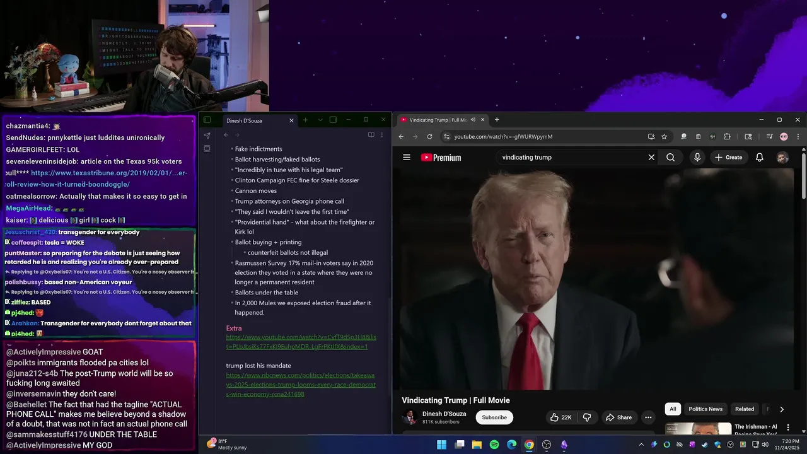Open Dinesh D'Souza channel name
Image resolution: width=807 pixels, height=454 pixels.
pos(444,414)
